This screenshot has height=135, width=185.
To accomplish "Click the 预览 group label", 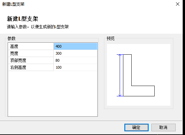I will (x=111, y=38).
